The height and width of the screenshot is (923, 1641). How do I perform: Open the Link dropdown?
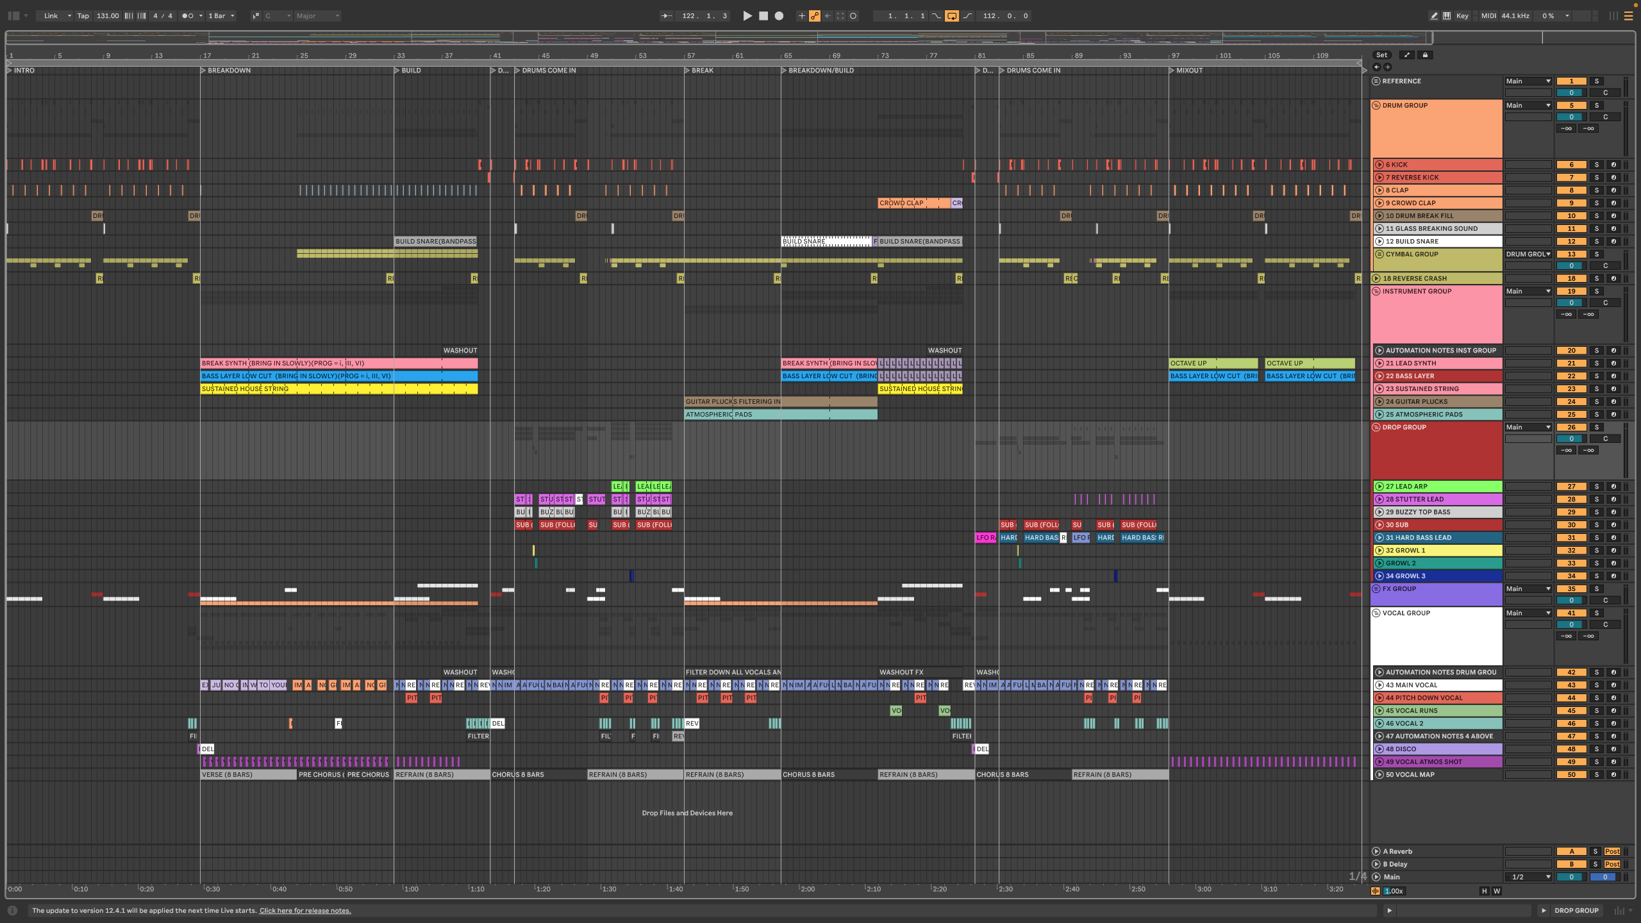[x=56, y=16]
